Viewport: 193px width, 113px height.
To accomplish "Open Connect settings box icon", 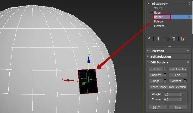I will [185, 81].
